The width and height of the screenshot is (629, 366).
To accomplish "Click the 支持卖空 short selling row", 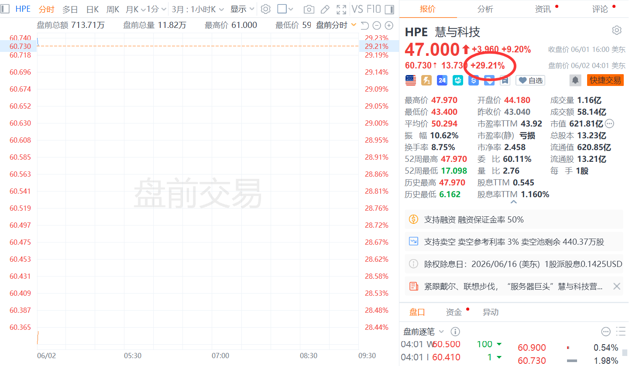I will pos(514,241).
